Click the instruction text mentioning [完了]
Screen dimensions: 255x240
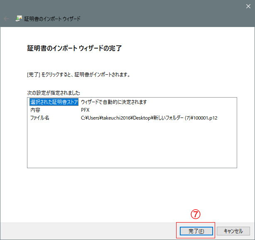coord(78,75)
